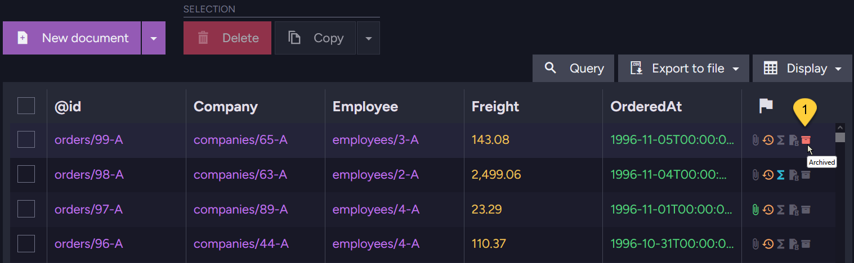Open the employees/2-A link
The height and width of the screenshot is (263, 854).
click(375, 175)
